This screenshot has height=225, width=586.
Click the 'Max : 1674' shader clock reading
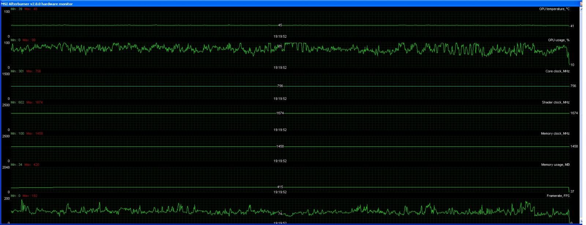point(34,102)
